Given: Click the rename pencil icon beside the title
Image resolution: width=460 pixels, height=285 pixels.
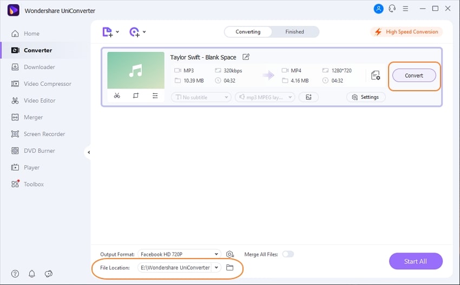Looking at the screenshot, I should (x=246, y=57).
